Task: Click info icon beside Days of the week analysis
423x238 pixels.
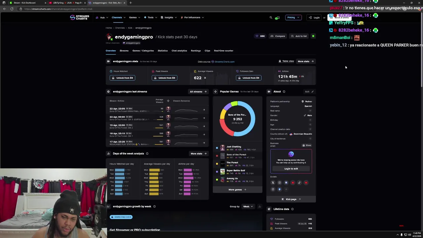Action: click(x=147, y=153)
